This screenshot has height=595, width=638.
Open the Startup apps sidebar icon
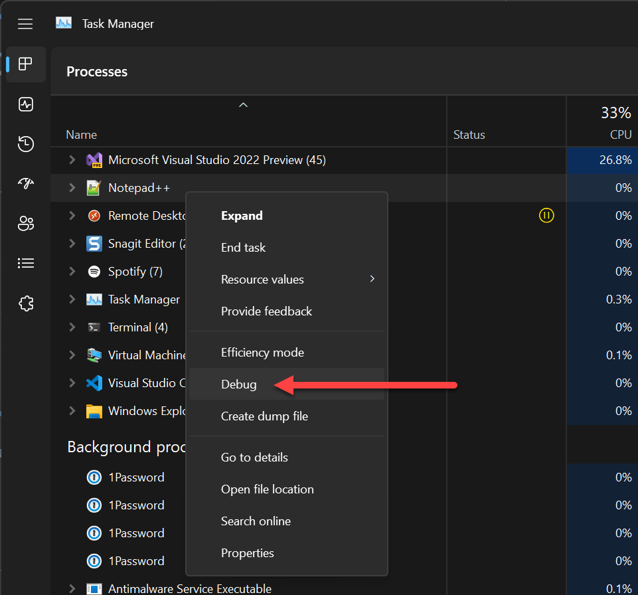click(26, 184)
